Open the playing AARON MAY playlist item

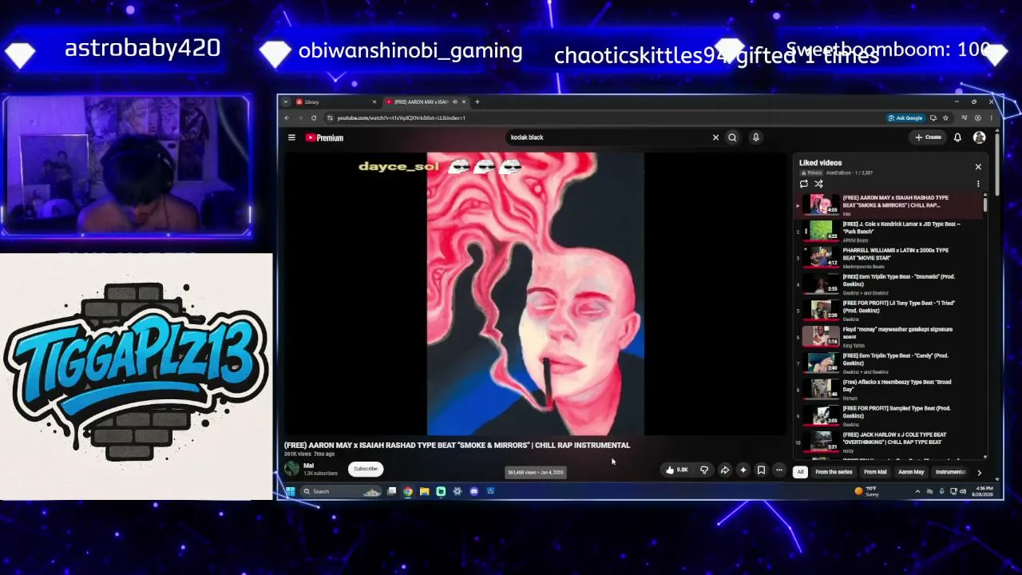(x=890, y=204)
